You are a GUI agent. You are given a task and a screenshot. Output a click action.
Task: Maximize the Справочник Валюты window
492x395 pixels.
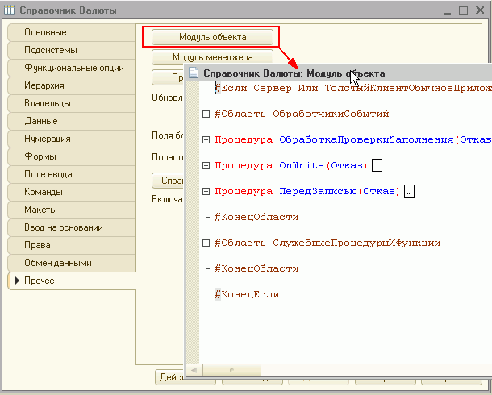[464, 10]
